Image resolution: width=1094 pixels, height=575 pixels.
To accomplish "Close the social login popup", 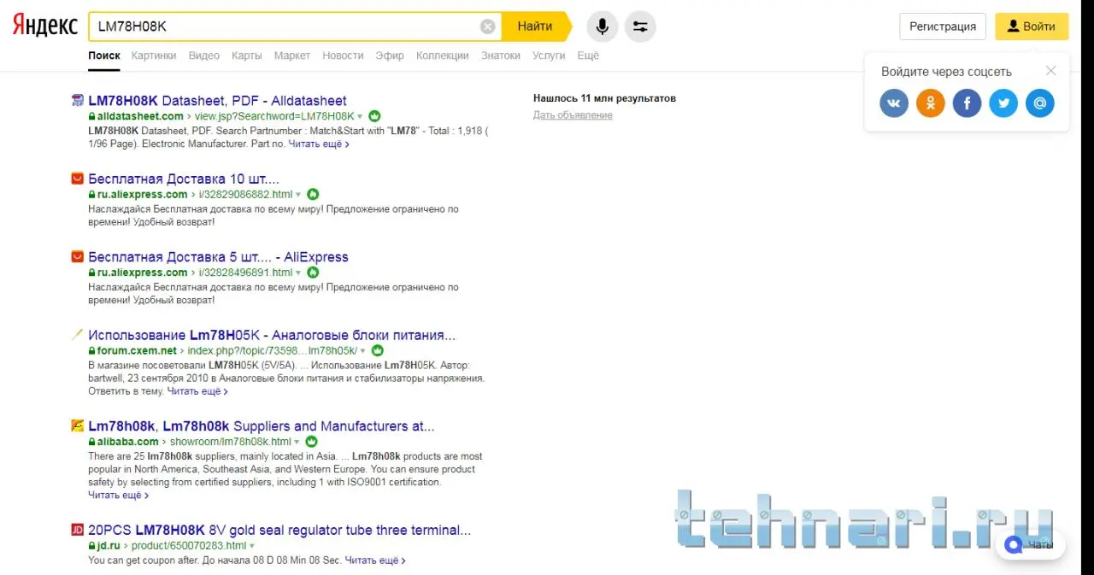I will pos(1051,71).
